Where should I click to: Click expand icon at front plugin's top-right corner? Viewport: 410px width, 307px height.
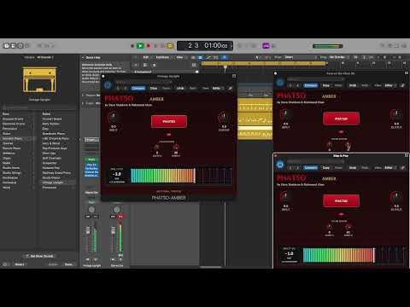(x=234, y=76)
